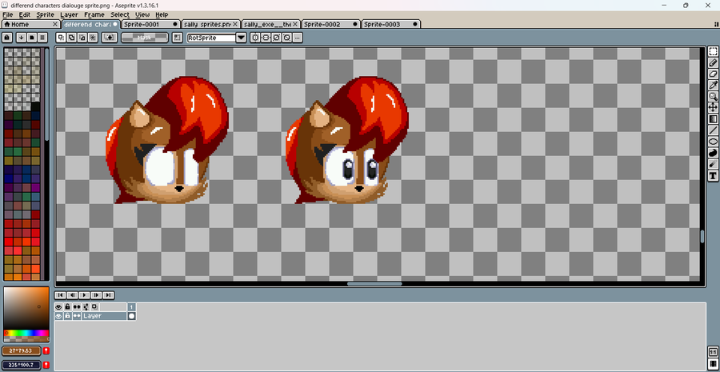Image resolution: width=720 pixels, height=372 pixels.
Task: Toggle continuous cels for Layer
Action: point(77,316)
